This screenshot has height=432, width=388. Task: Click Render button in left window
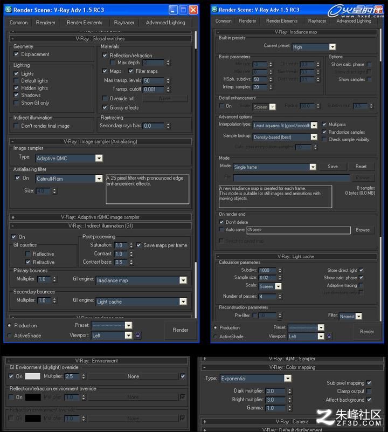coord(181,330)
